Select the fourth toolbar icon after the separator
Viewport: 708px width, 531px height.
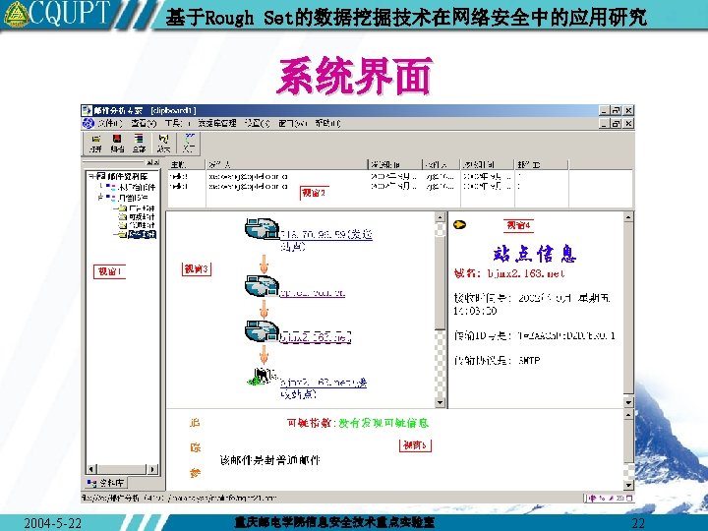(163, 144)
